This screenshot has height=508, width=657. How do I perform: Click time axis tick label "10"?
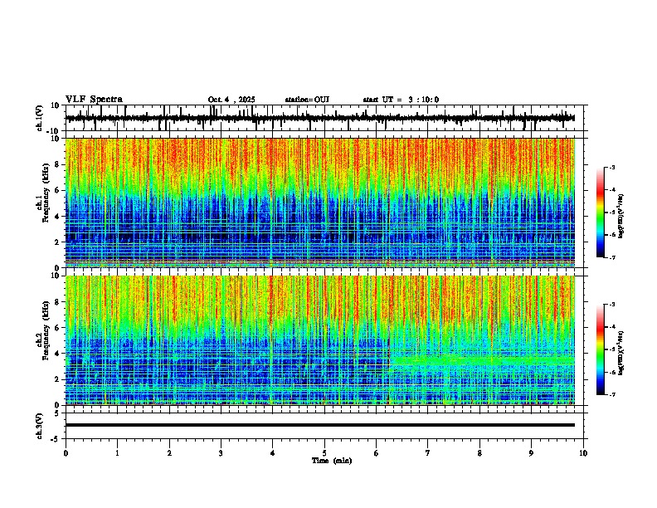583,452
